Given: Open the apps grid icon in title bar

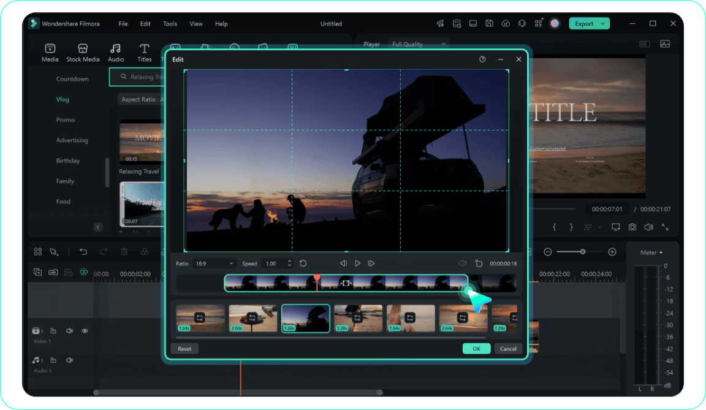Looking at the screenshot, I should (539, 23).
